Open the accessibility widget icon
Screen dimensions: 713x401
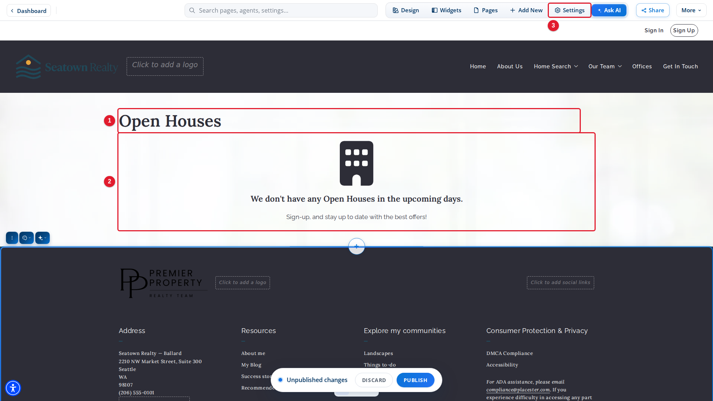tap(13, 388)
